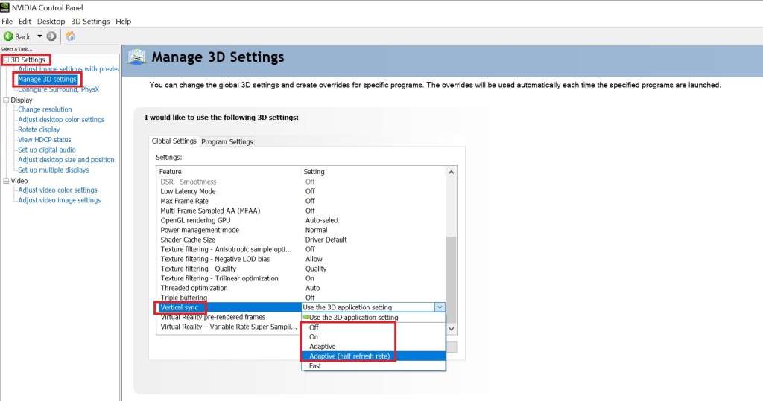
Task: Click the Vertical sync dropdown arrow
Action: click(440, 307)
